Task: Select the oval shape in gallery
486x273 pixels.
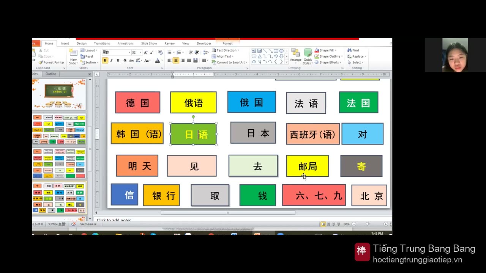Action: pyautogui.click(x=281, y=51)
